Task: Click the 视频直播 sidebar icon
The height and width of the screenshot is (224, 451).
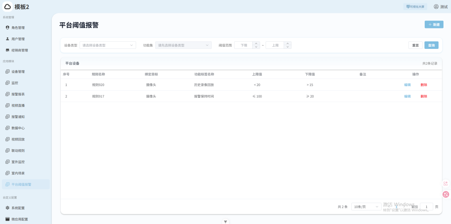Action: [x=8, y=105]
